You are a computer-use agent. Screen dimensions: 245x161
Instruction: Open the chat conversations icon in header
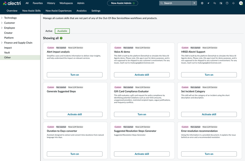(215, 3)
